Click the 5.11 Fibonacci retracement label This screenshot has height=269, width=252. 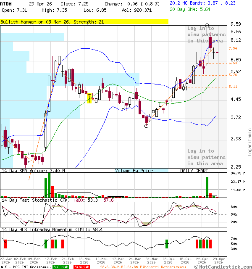point(233,87)
